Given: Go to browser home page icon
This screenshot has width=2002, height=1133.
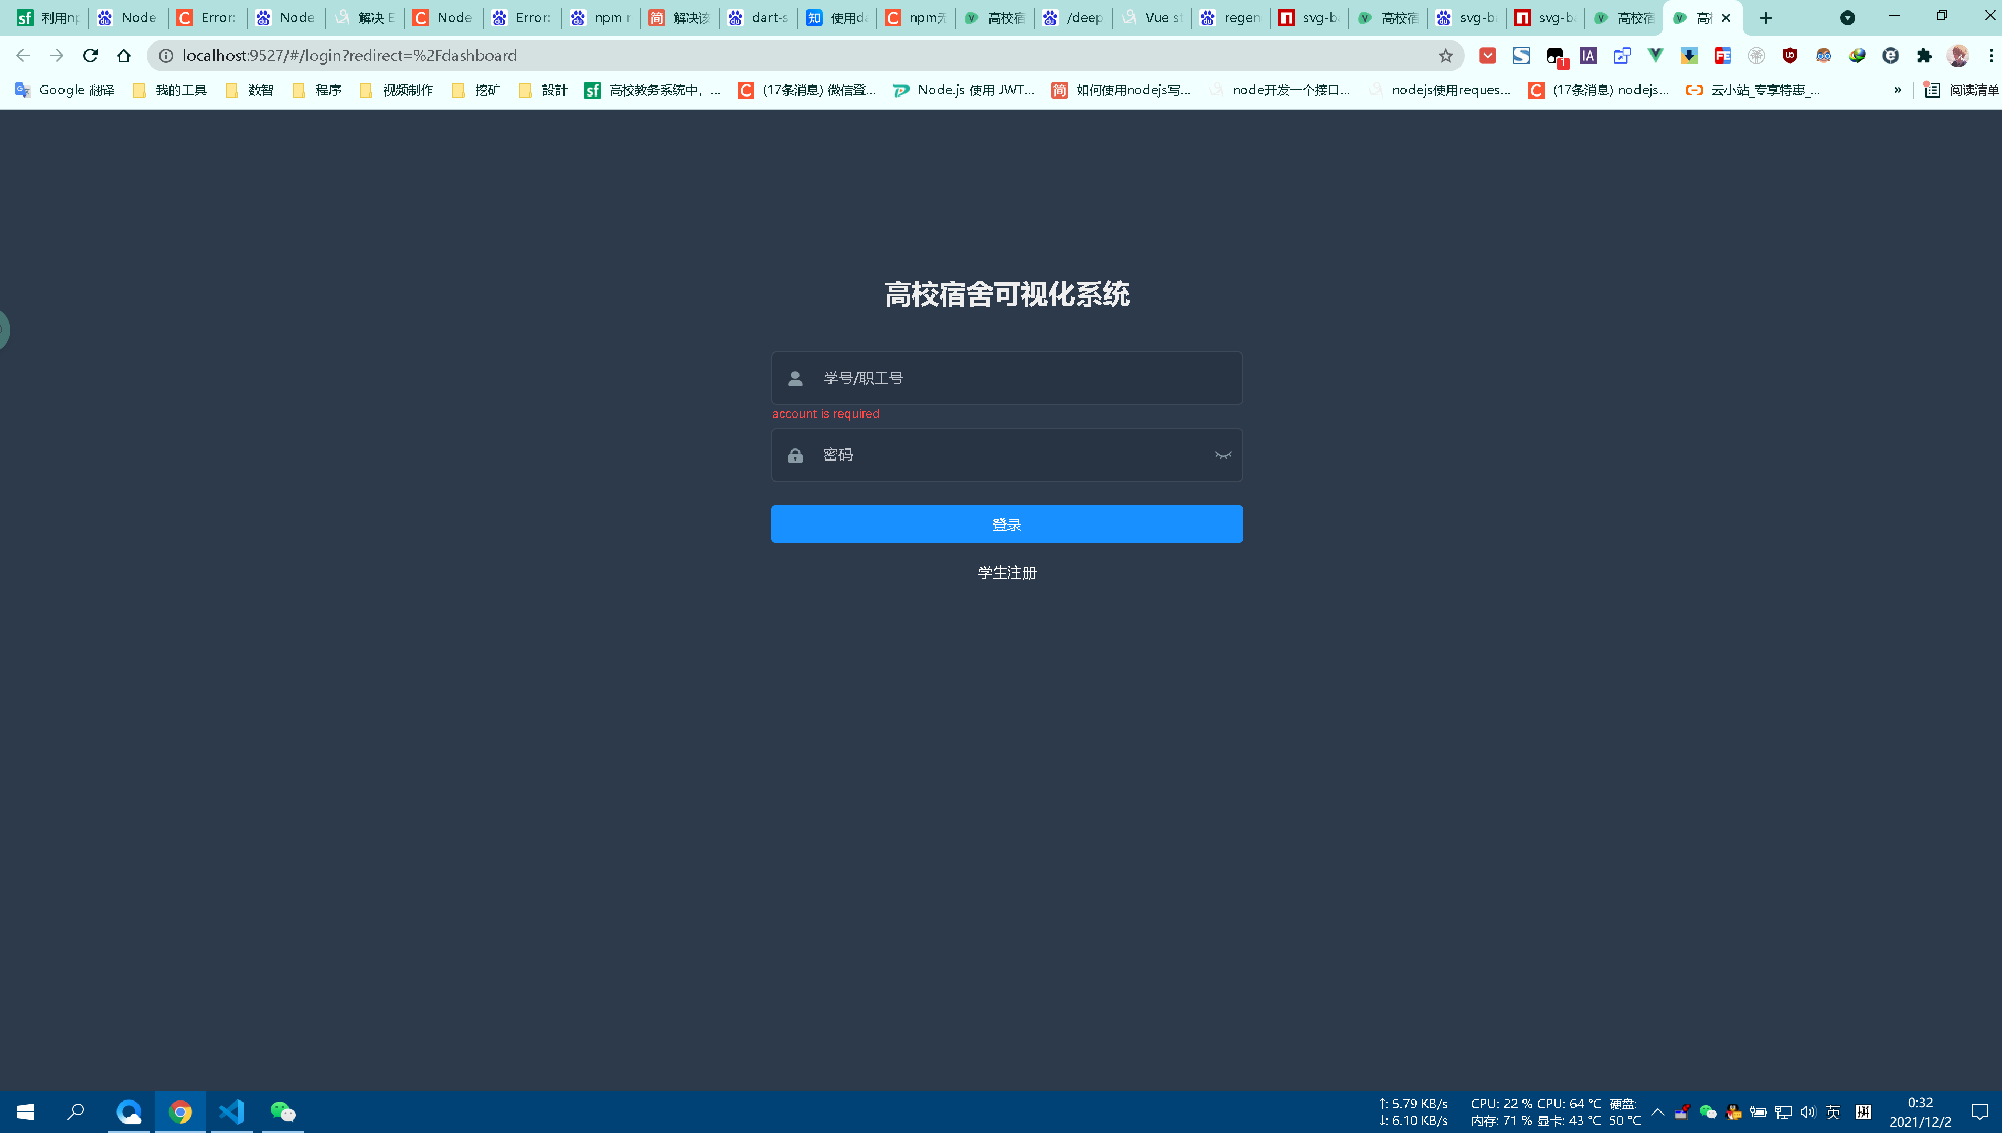Looking at the screenshot, I should [x=124, y=55].
